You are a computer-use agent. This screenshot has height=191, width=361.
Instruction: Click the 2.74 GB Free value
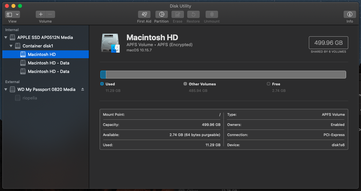(x=279, y=91)
